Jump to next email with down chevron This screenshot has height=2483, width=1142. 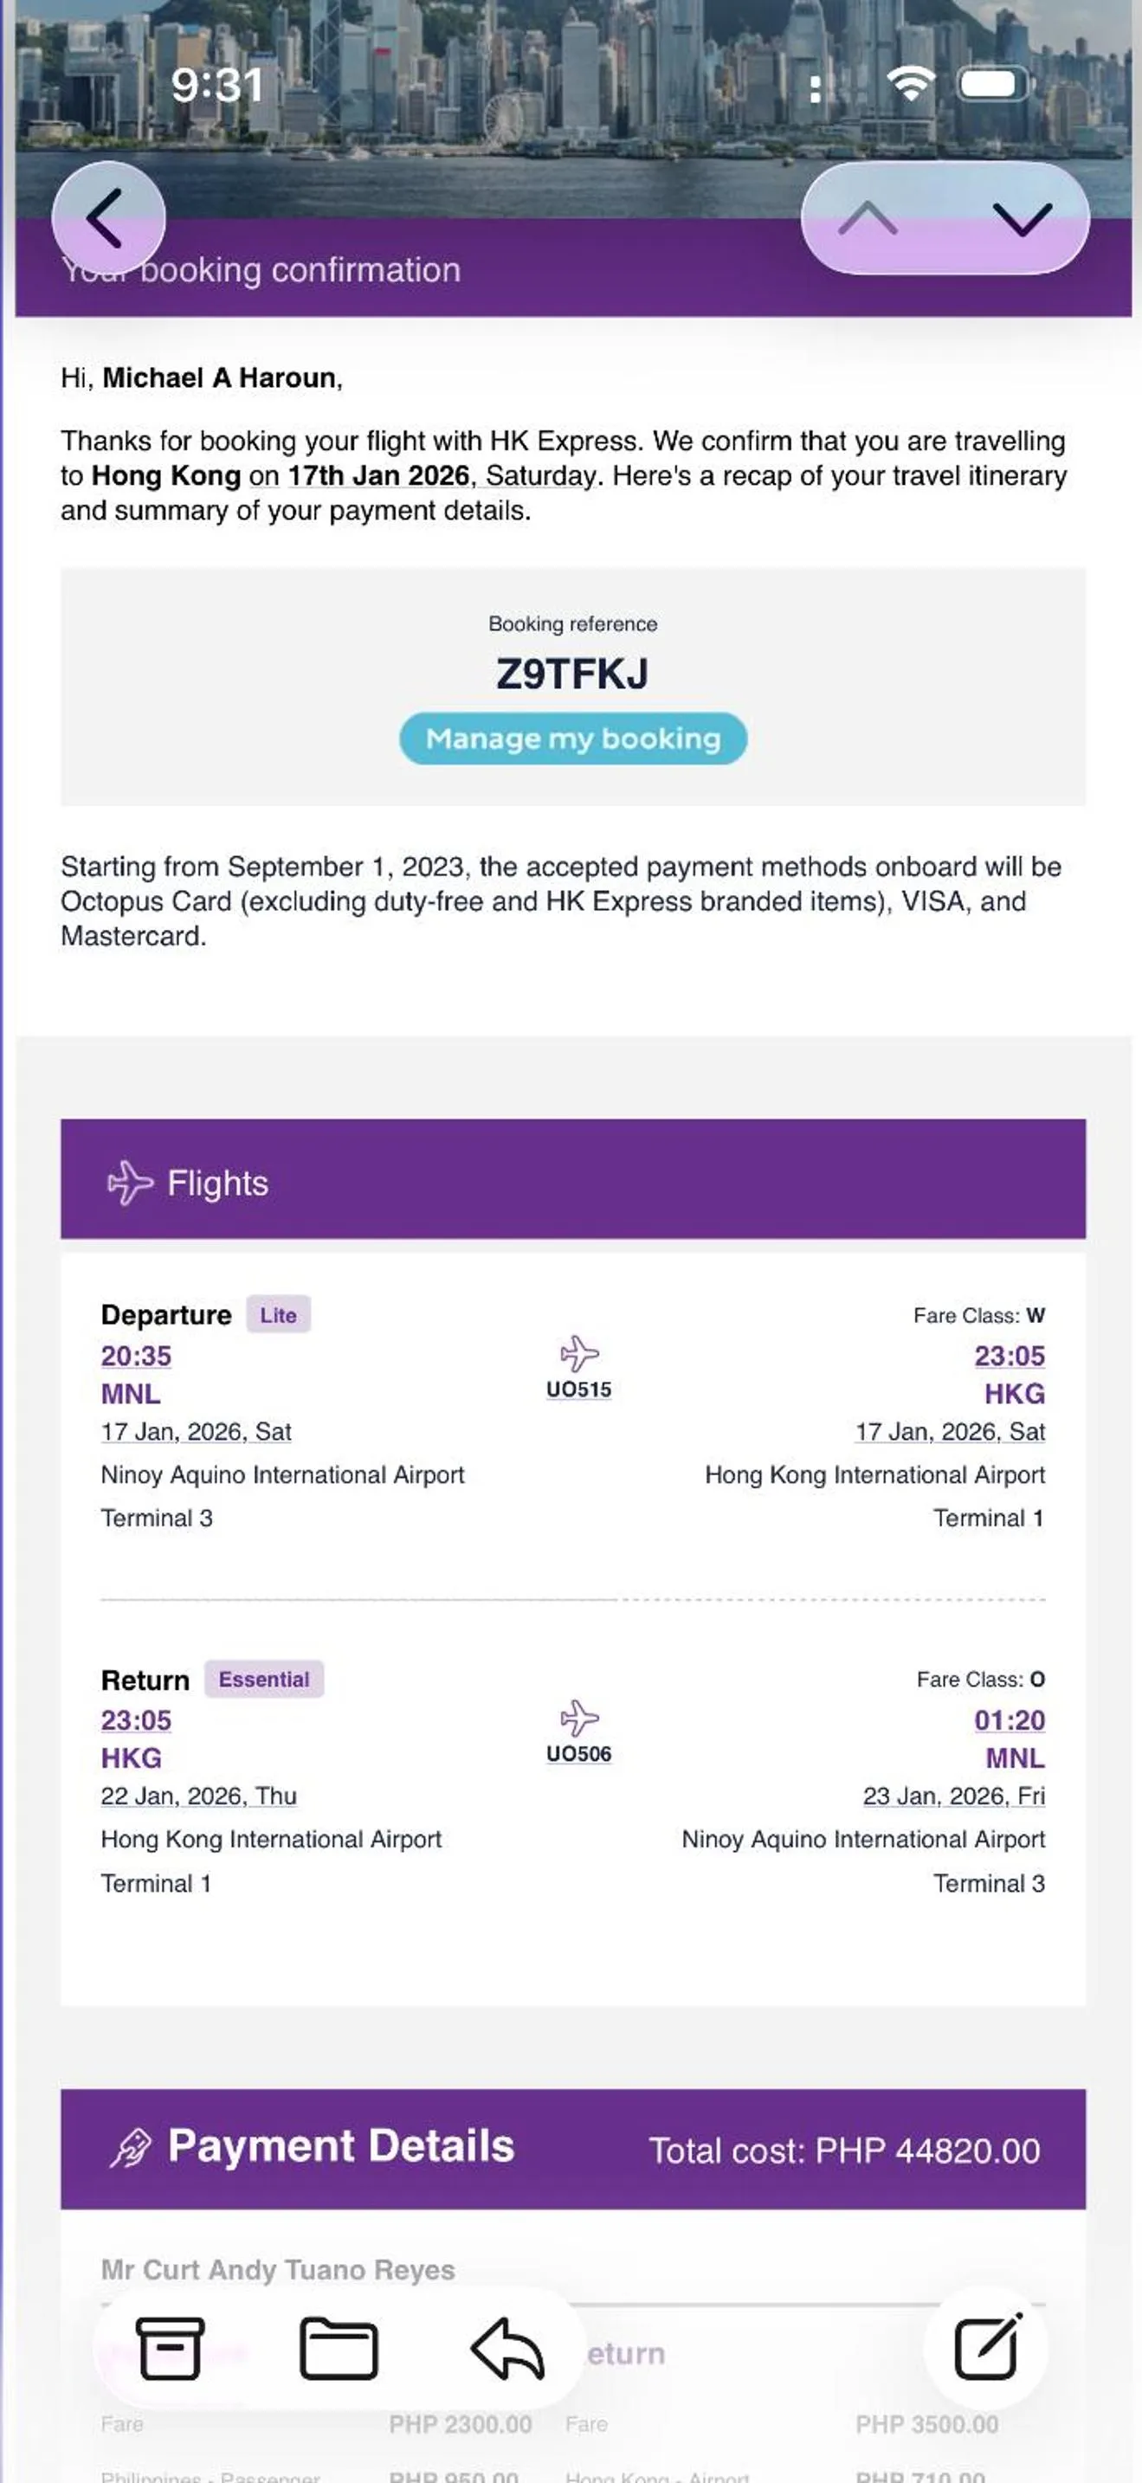pyautogui.click(x=1022, y=219)
